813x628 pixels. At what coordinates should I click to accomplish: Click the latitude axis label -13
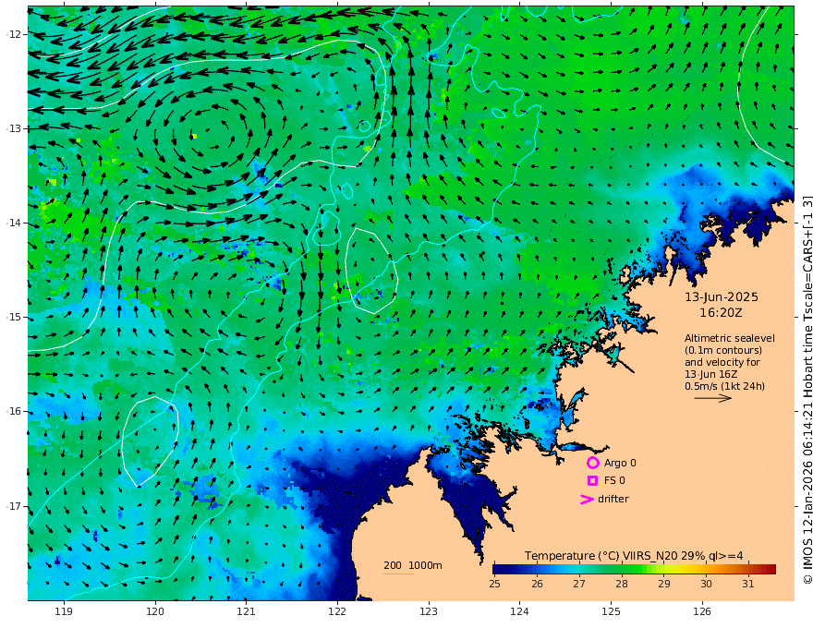(14, 128)
